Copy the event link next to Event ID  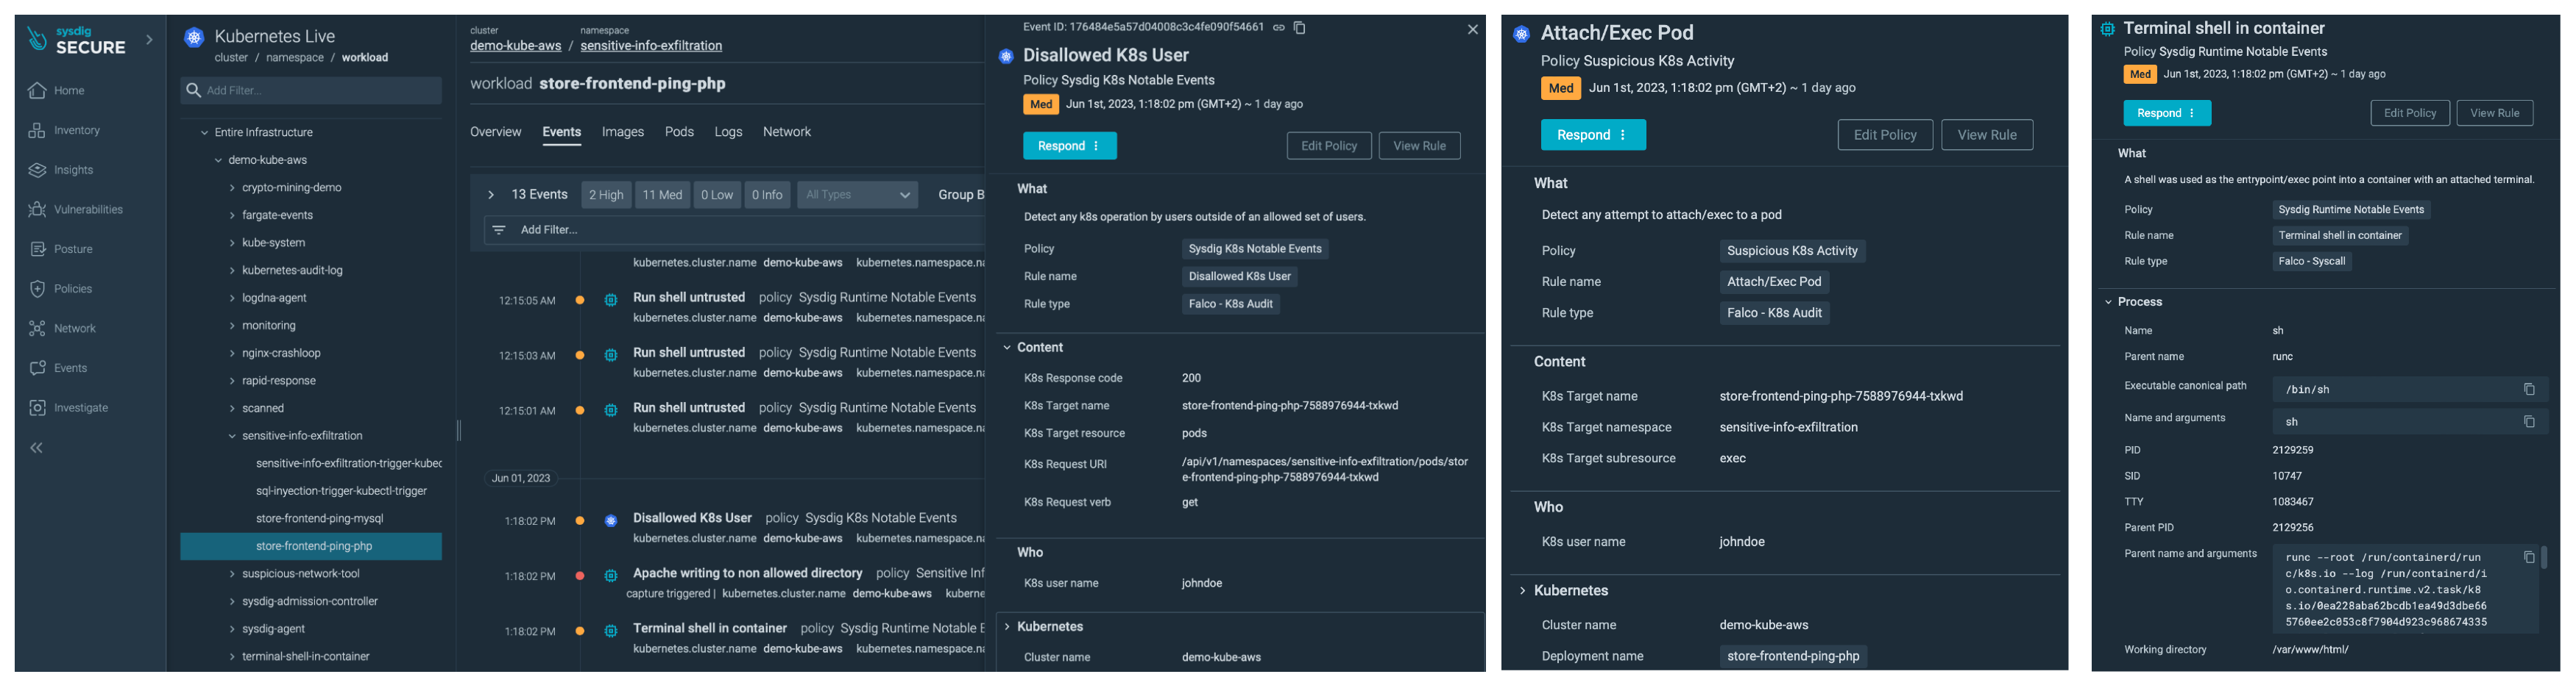point(1279,28)
